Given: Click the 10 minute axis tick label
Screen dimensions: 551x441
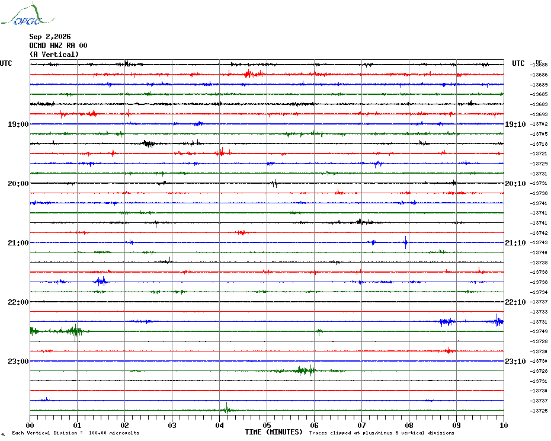Looking at the screenshot, I should point(504,426).
